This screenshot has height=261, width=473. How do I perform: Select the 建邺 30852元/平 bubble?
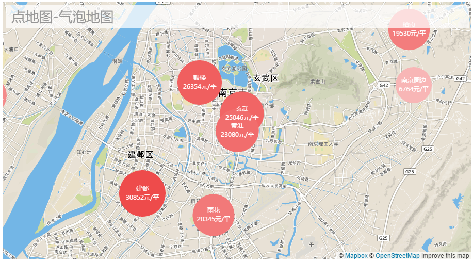(x=142, y=193)
